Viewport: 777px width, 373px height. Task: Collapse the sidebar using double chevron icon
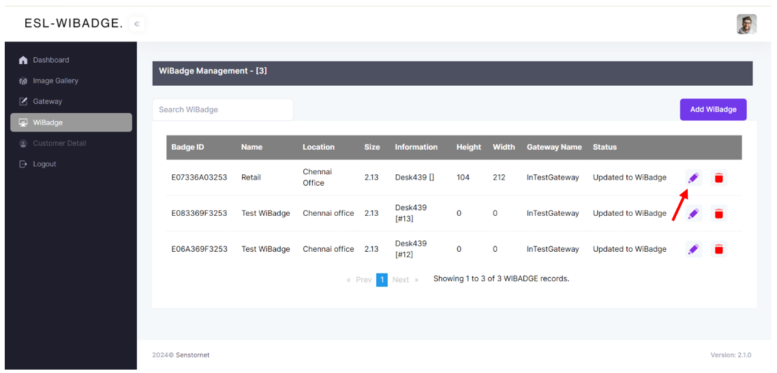137,24
